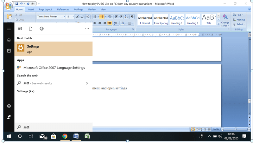
Task: Click Find in Editing group
Action: click(x=238, y=15)
